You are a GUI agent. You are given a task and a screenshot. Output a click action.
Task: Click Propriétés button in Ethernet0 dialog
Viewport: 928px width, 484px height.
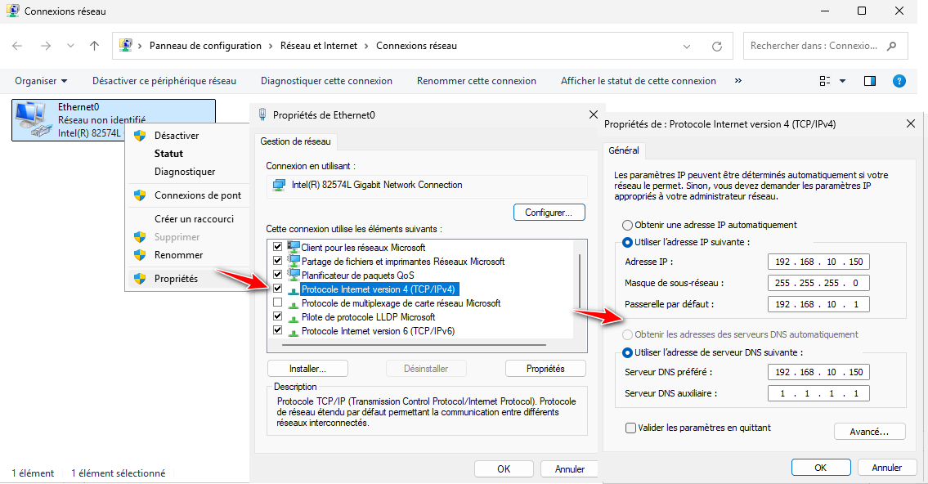(x=545, y=369)
